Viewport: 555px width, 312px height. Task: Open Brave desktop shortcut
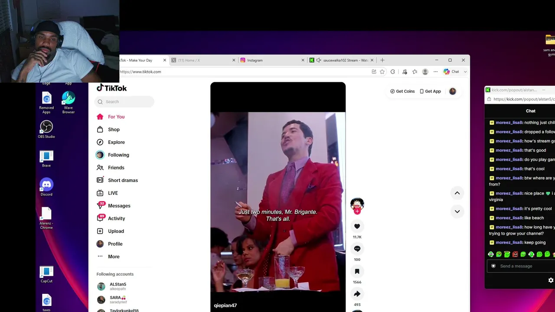coord(46,159)
